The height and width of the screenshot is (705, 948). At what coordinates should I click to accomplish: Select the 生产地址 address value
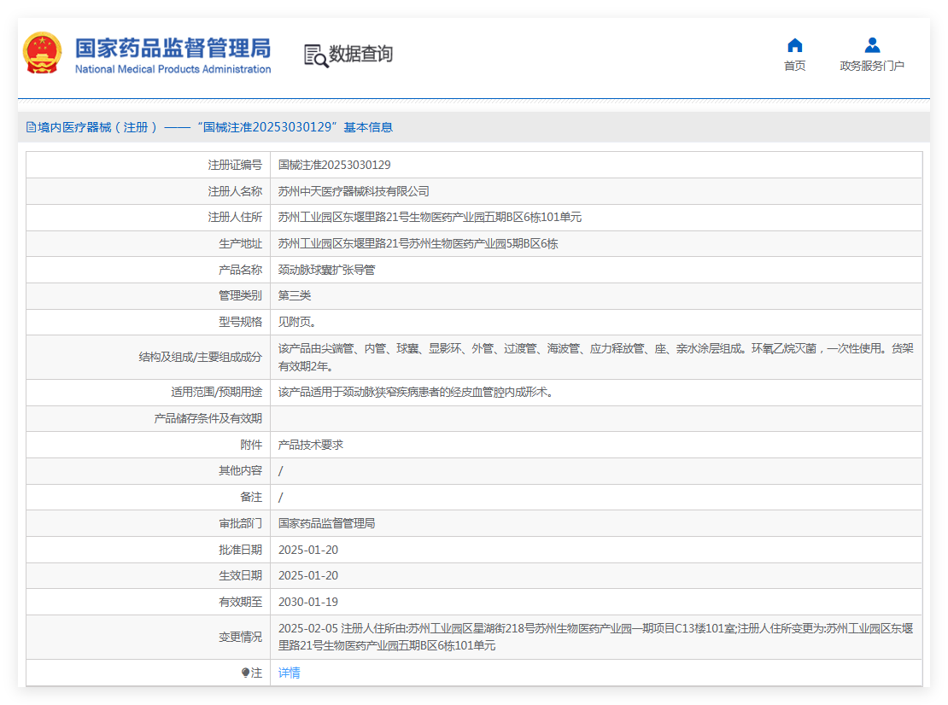(418, 243)
